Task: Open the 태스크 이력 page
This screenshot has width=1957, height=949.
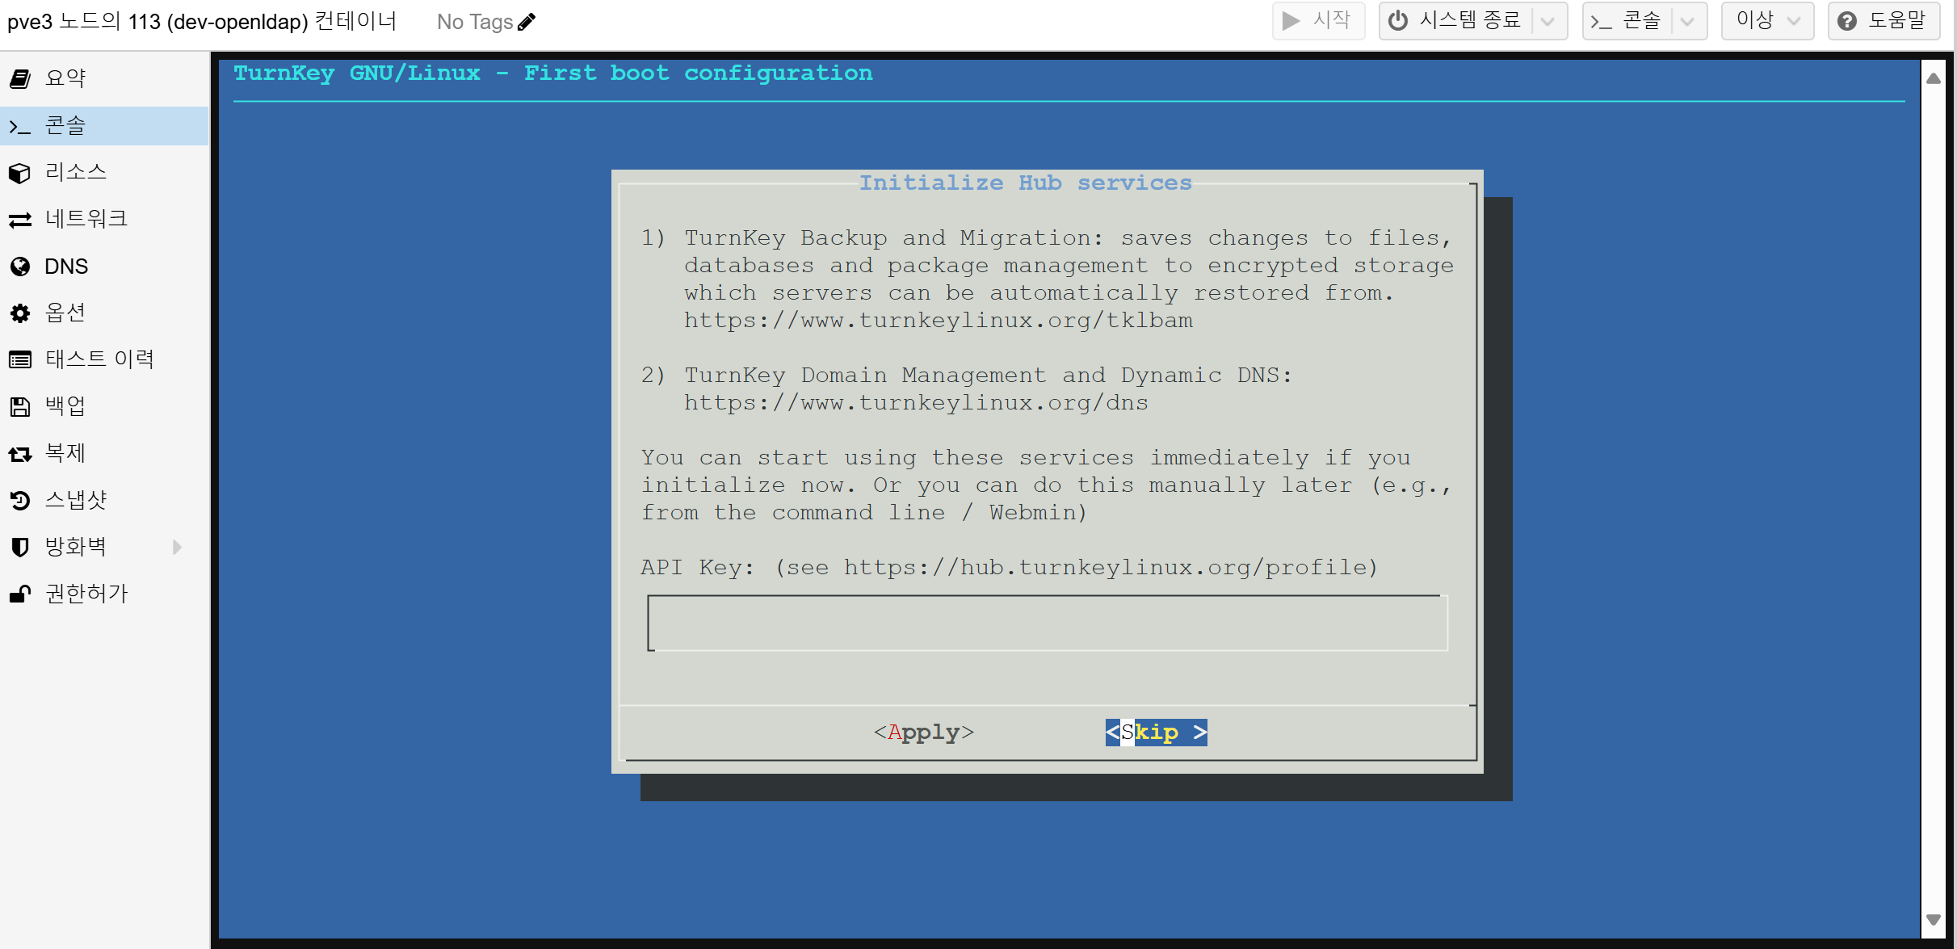Action: 104,360
